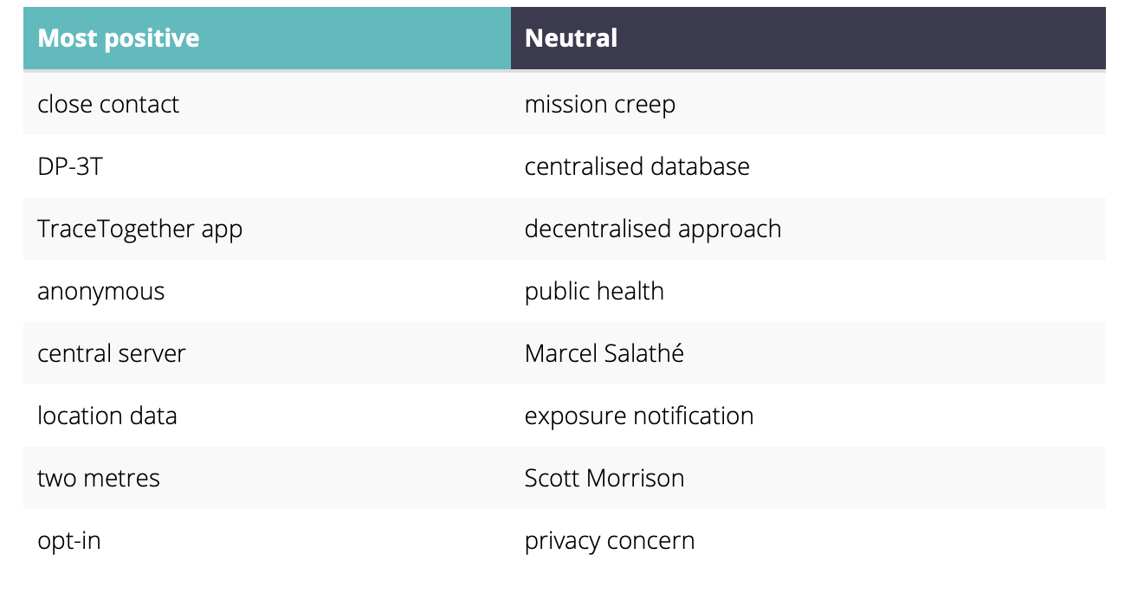Image resolution: width=1131 pixels, height=606 pixels.
Task: Click the "Neutral" column header
Action: pyautogui.click(x=571, y=39)
